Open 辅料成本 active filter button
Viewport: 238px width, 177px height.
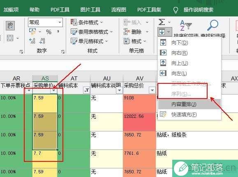(x=87, y=90)
